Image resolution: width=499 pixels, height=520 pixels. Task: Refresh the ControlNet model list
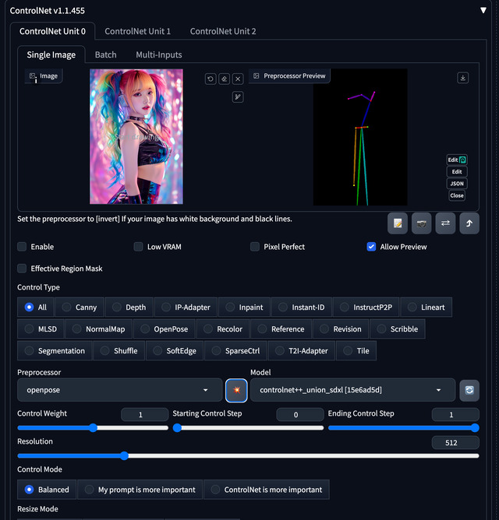(x=469, y=389)
